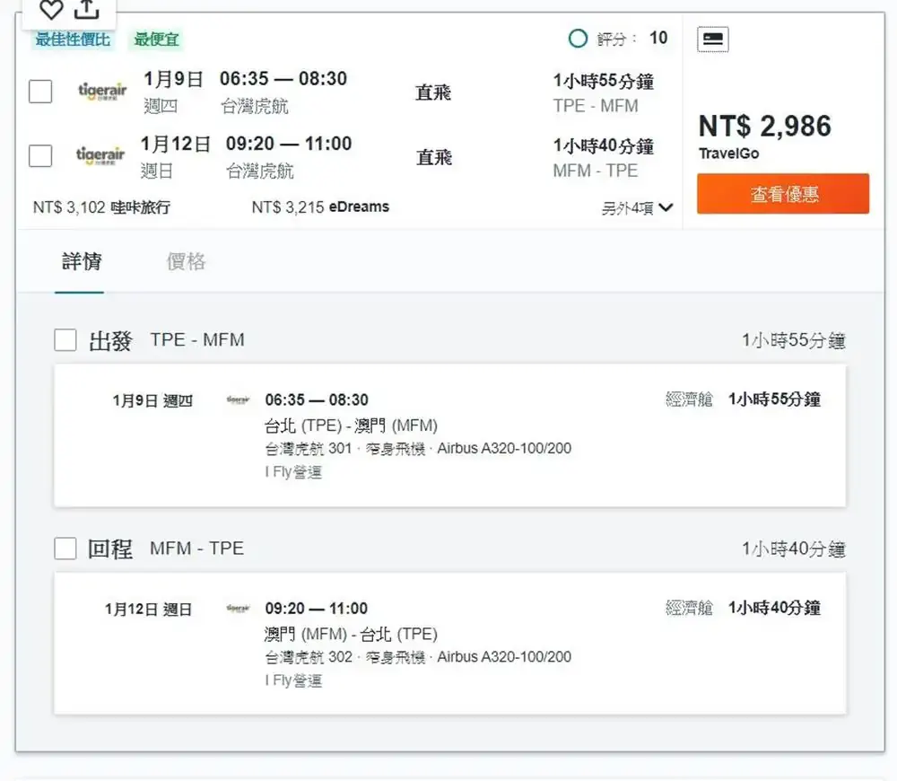Screen dimensions: 897x781
Task: Check the 回程 MFM - TPE checkbox
Action: click(x=65, y=548)
